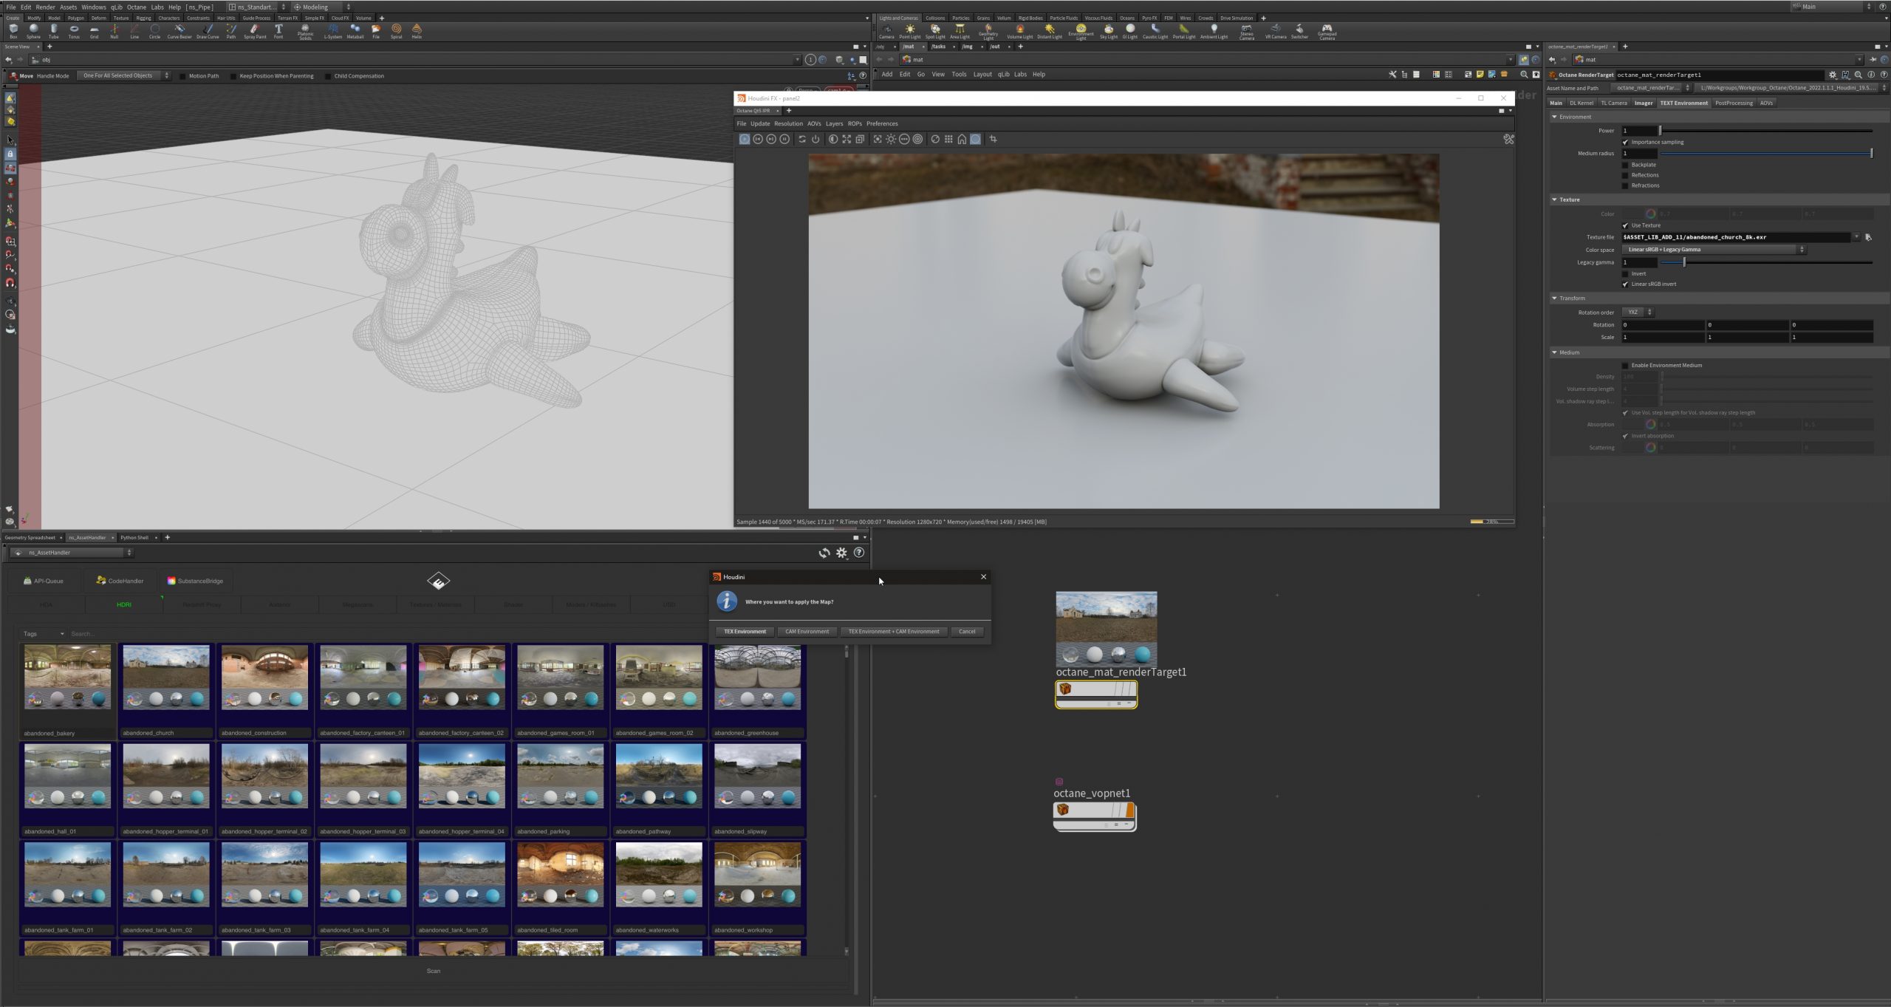Click the Torus shelf tool
The image size is (1891, 1007).
pyautogui.click(x=74, y=30)
